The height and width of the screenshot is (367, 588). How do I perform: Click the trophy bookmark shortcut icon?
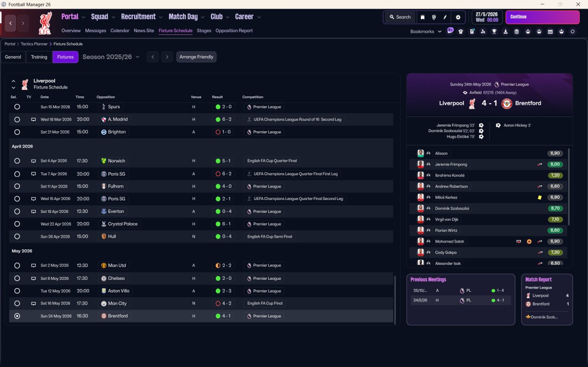tap(494, 32)
